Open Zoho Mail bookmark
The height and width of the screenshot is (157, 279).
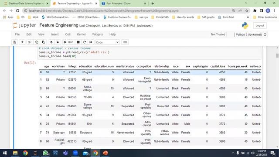click(x=226, y=17)
